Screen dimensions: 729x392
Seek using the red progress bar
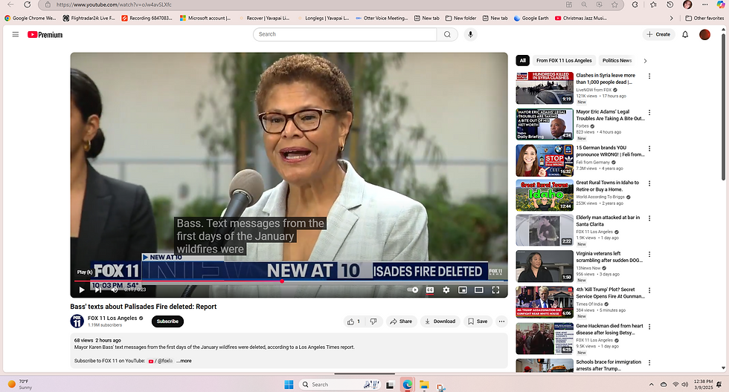click(x=289, y=281)
